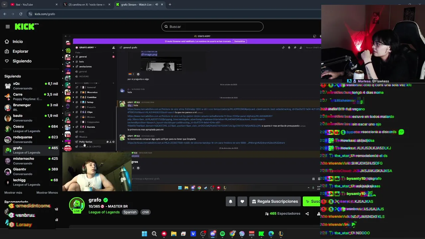The image size is (425, 239).
Task: Click the notification bell button for grafo
Action: (230, 201)
